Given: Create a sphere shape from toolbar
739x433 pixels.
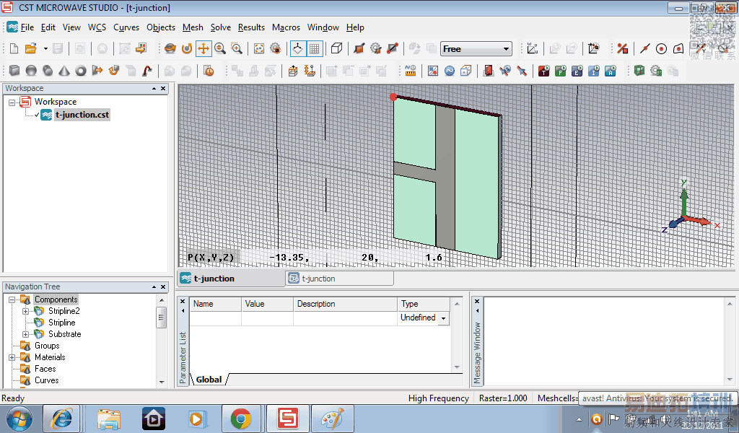Looking at the screenshot, I should point(31,71).
